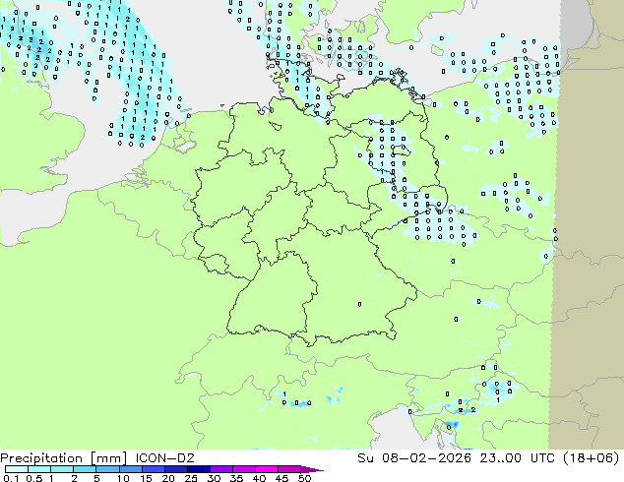Pick the 45–50 mm legend color box

coord(289,469)
